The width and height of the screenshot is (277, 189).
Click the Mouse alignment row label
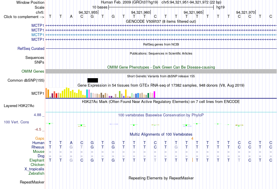39,152
